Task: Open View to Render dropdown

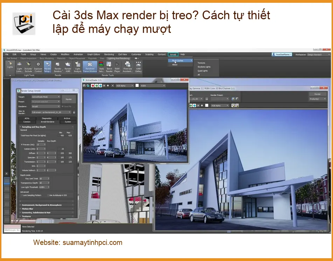Action: tap(51, 112)
